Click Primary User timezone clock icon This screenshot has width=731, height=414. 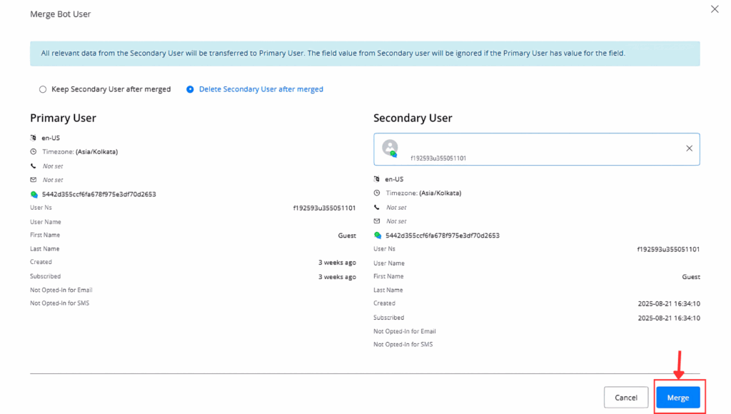pyautogui.click(x=34, y=152)
